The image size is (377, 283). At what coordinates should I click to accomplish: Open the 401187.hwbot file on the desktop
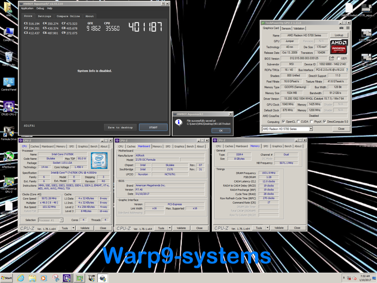click(9, 208)
